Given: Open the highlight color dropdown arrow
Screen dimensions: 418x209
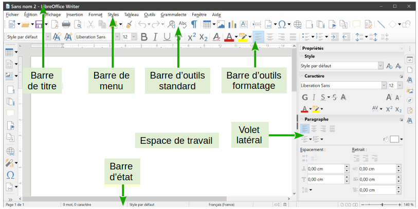Looking at the screenshot, I should click(x=250, y=37).
